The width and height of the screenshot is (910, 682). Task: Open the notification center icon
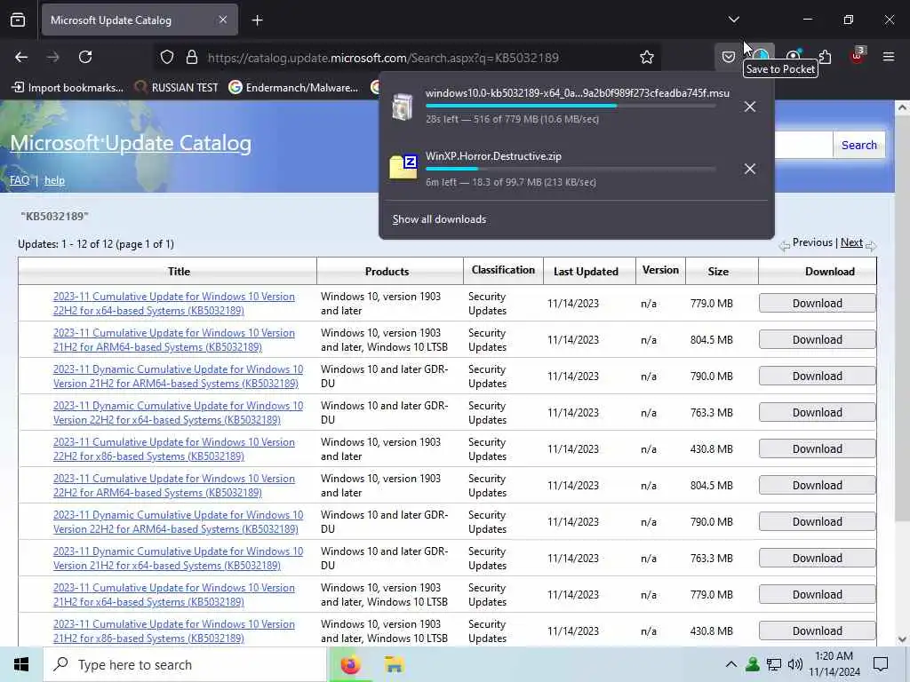point(881,664)
